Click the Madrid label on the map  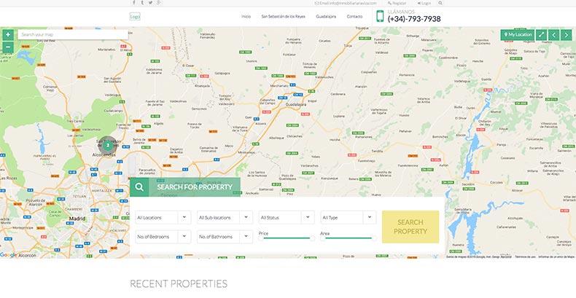(x=77, y=219)
